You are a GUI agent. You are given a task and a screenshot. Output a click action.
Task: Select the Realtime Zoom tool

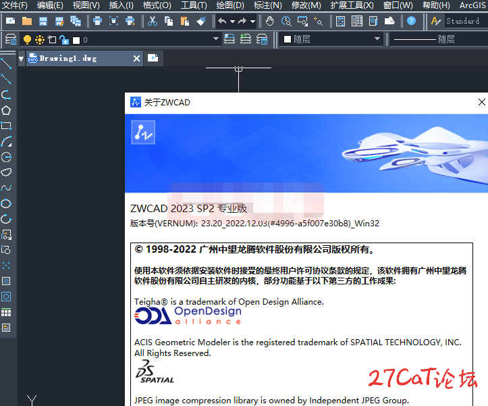(286, 21)
